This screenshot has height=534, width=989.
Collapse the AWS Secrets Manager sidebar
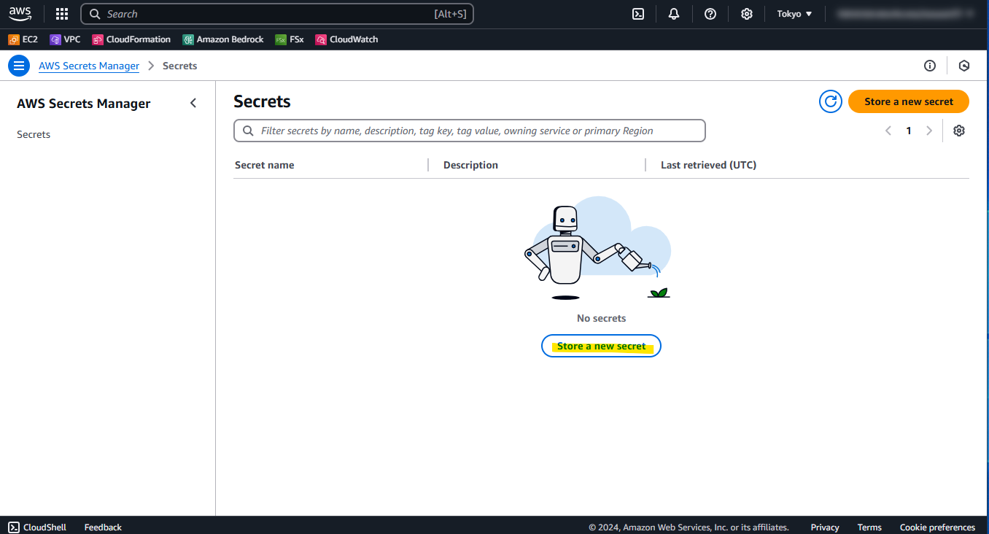pos(193,103)
